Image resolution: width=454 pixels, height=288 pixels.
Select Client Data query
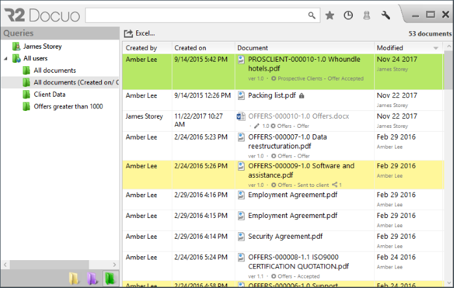point(49,94)
